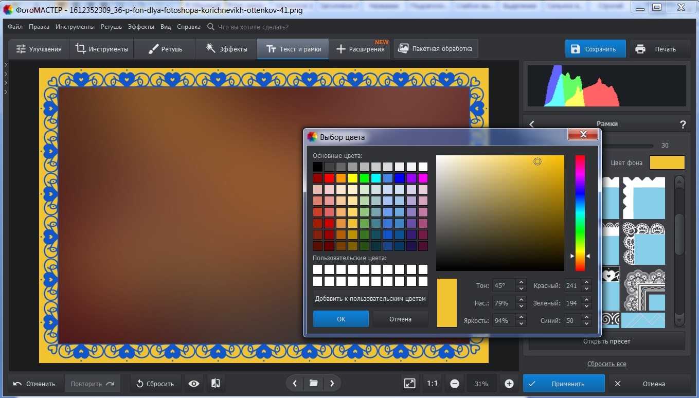Go to the next image arrow
699x398 pixels.
click(x=332, y=383)
